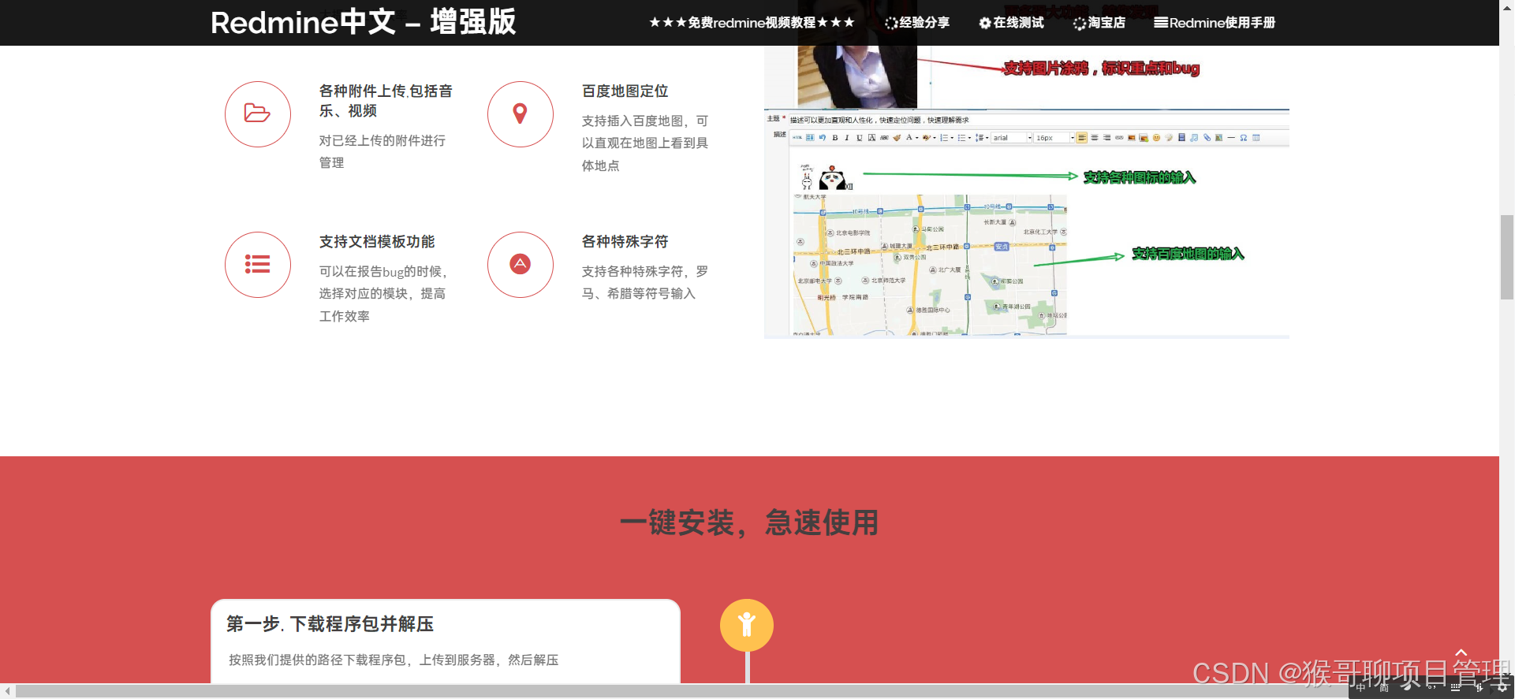1515x699 pixels.
Task: Click the IME settings gear icon
Action: (x=1502, y=687)
